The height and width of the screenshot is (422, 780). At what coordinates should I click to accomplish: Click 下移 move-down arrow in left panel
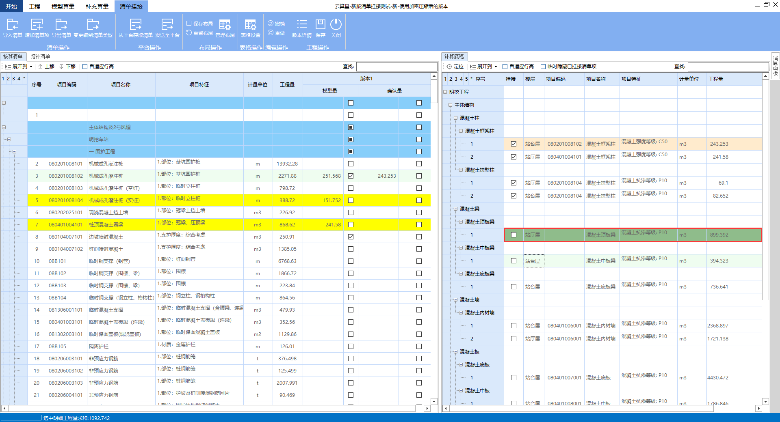[61, 67]
